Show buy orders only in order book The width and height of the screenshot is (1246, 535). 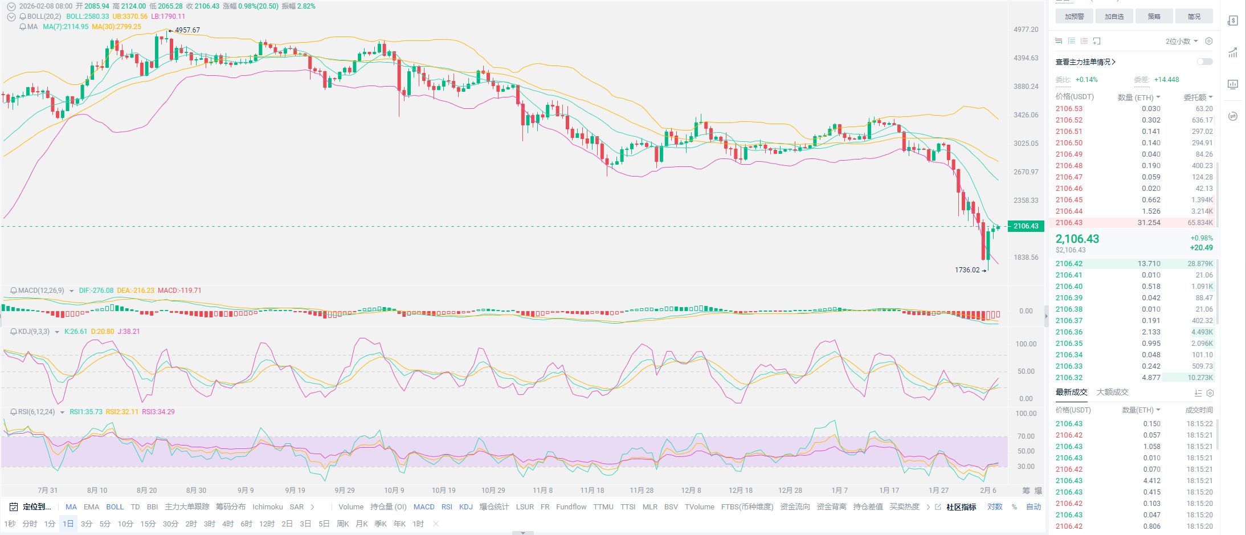click(1072, 41)
